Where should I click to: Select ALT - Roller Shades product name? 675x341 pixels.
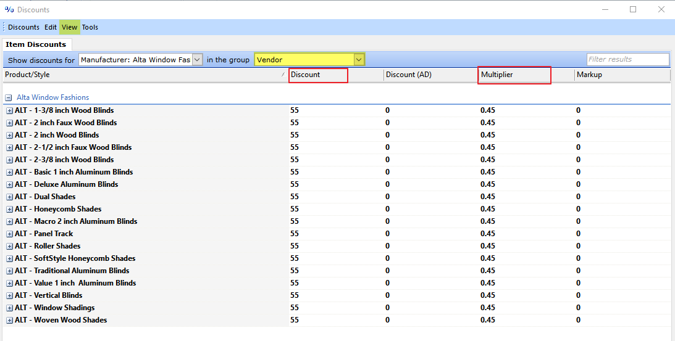click(48, 246)
